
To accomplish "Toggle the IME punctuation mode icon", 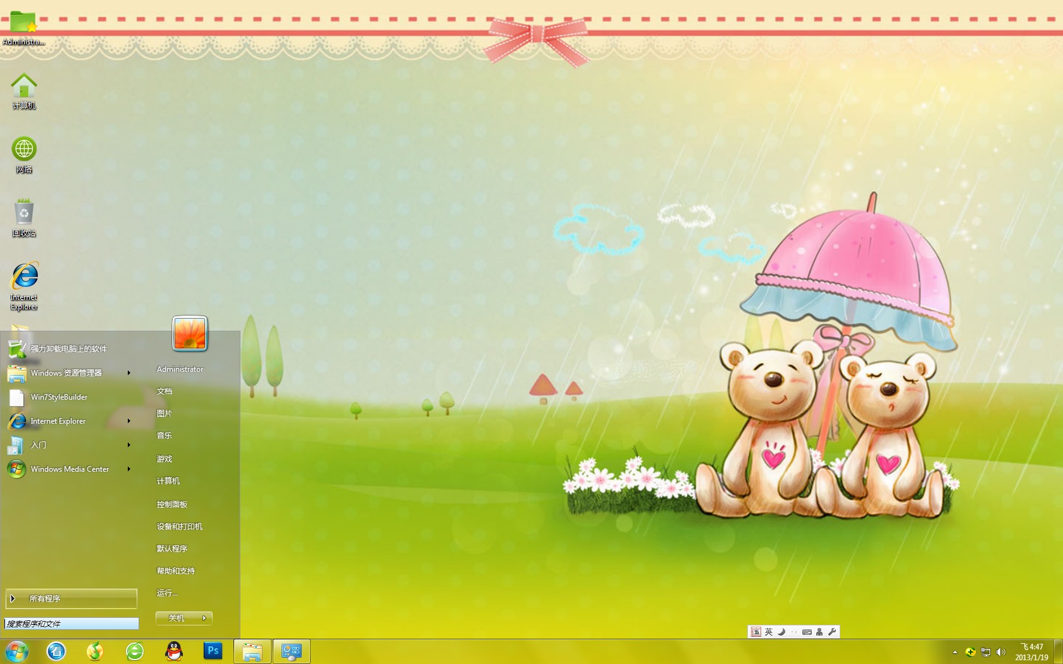I will [794, 632].
